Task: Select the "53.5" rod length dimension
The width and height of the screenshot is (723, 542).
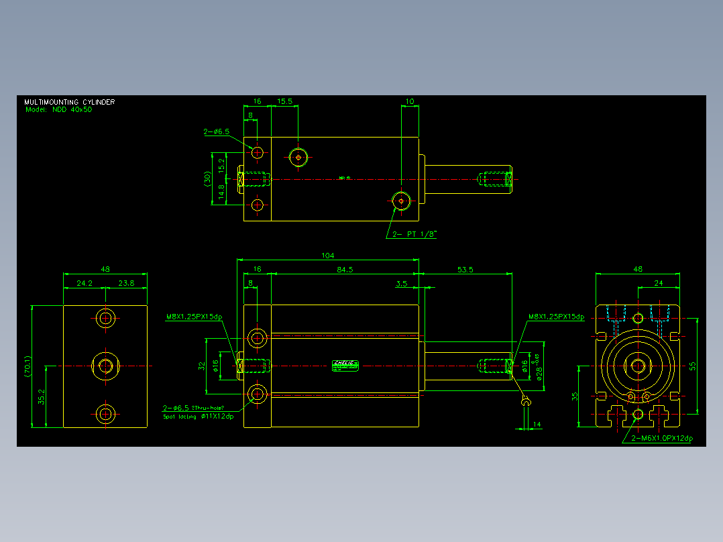Action: point(465,270)
